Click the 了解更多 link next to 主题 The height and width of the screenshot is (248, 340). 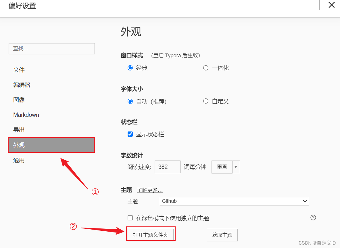tap(150, 190)
